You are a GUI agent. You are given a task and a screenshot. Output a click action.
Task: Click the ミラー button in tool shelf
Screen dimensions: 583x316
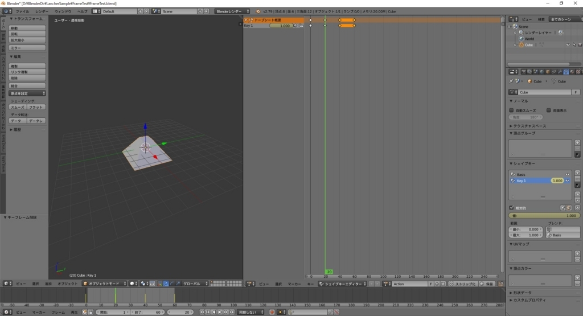(27, 48)
